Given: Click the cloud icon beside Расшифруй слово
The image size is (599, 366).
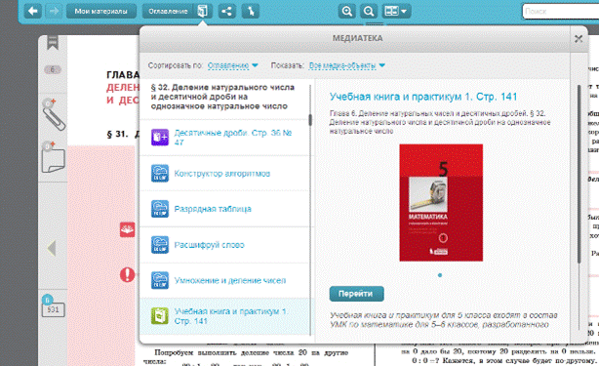Looking at the screenshot, I should (160, 245).
